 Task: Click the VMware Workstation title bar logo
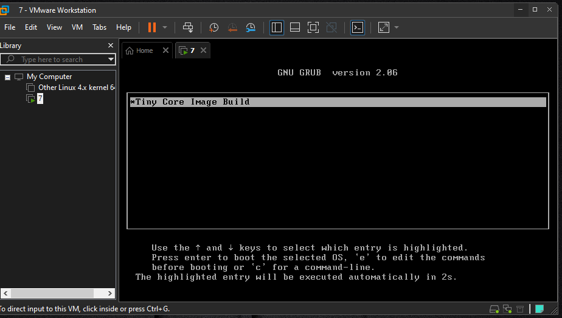pyautogui.click(x=4, y=10)
